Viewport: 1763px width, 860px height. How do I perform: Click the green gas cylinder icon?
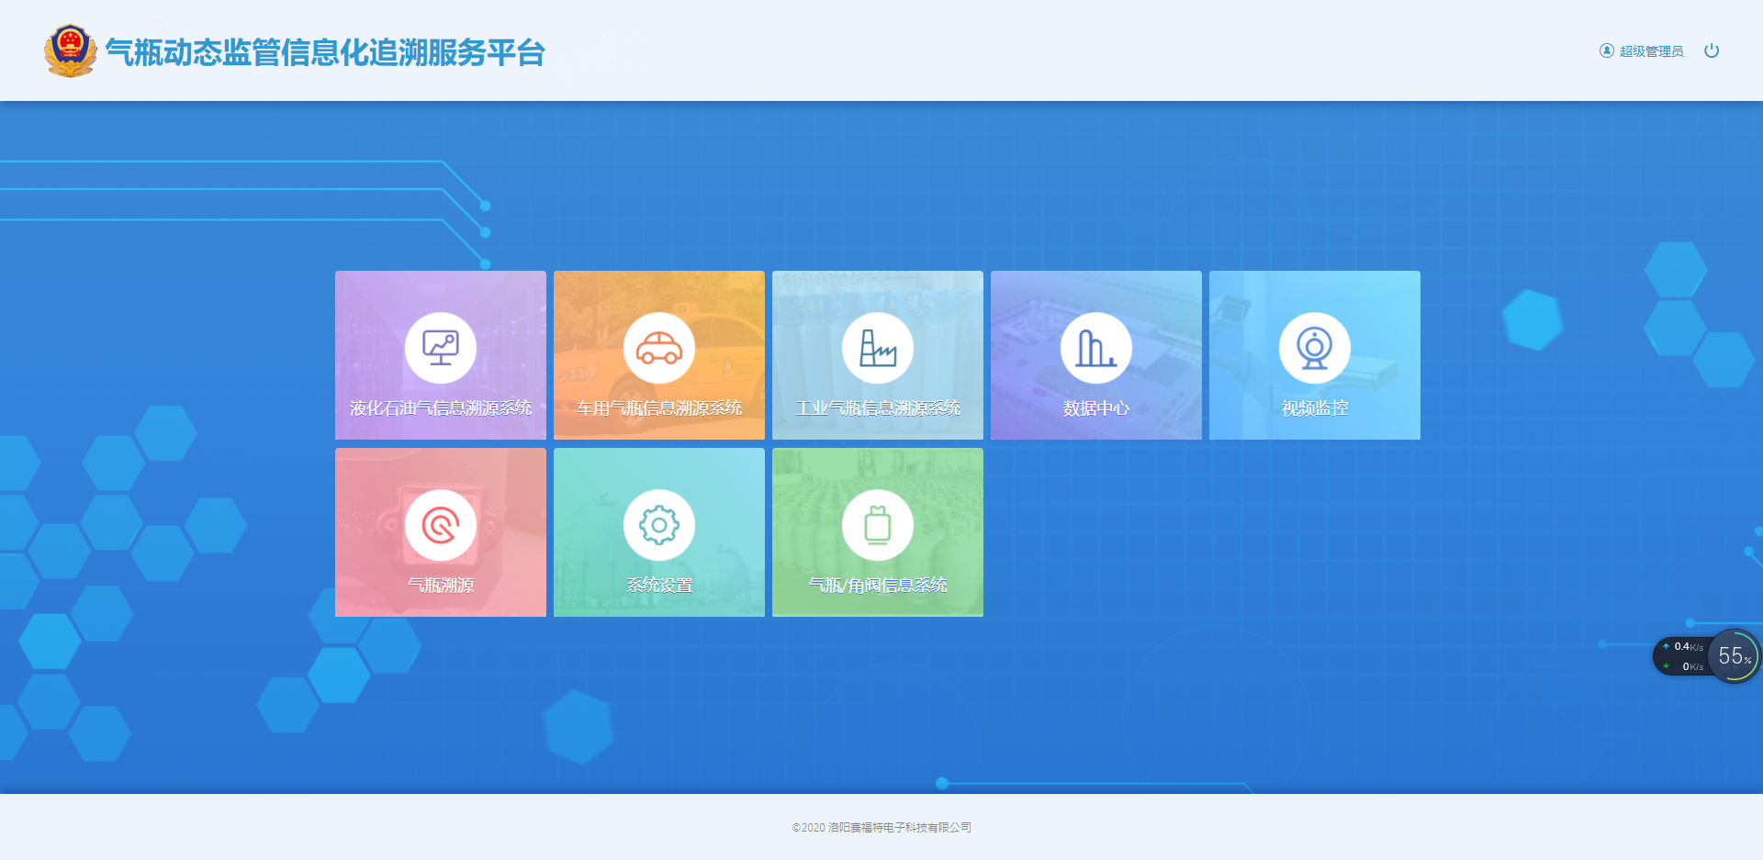(878, 525)
